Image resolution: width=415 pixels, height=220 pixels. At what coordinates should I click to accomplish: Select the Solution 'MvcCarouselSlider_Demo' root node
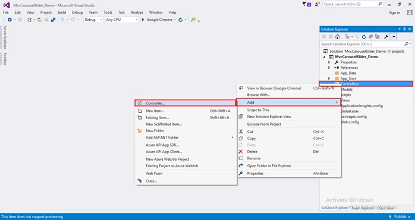click(x=367, y=51)
